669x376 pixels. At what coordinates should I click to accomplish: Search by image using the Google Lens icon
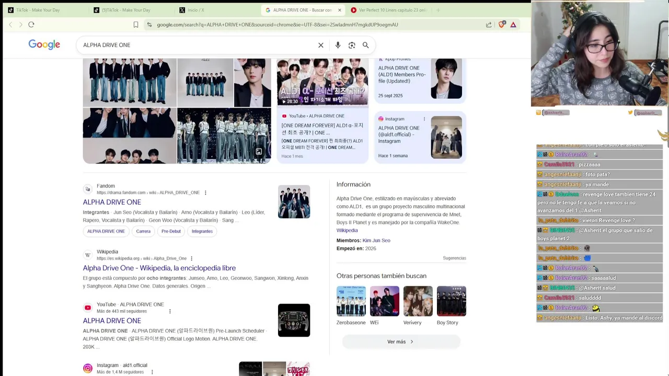(352, 45)
